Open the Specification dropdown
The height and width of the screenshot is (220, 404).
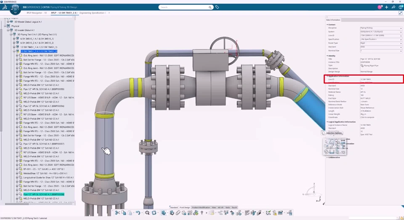381,39
